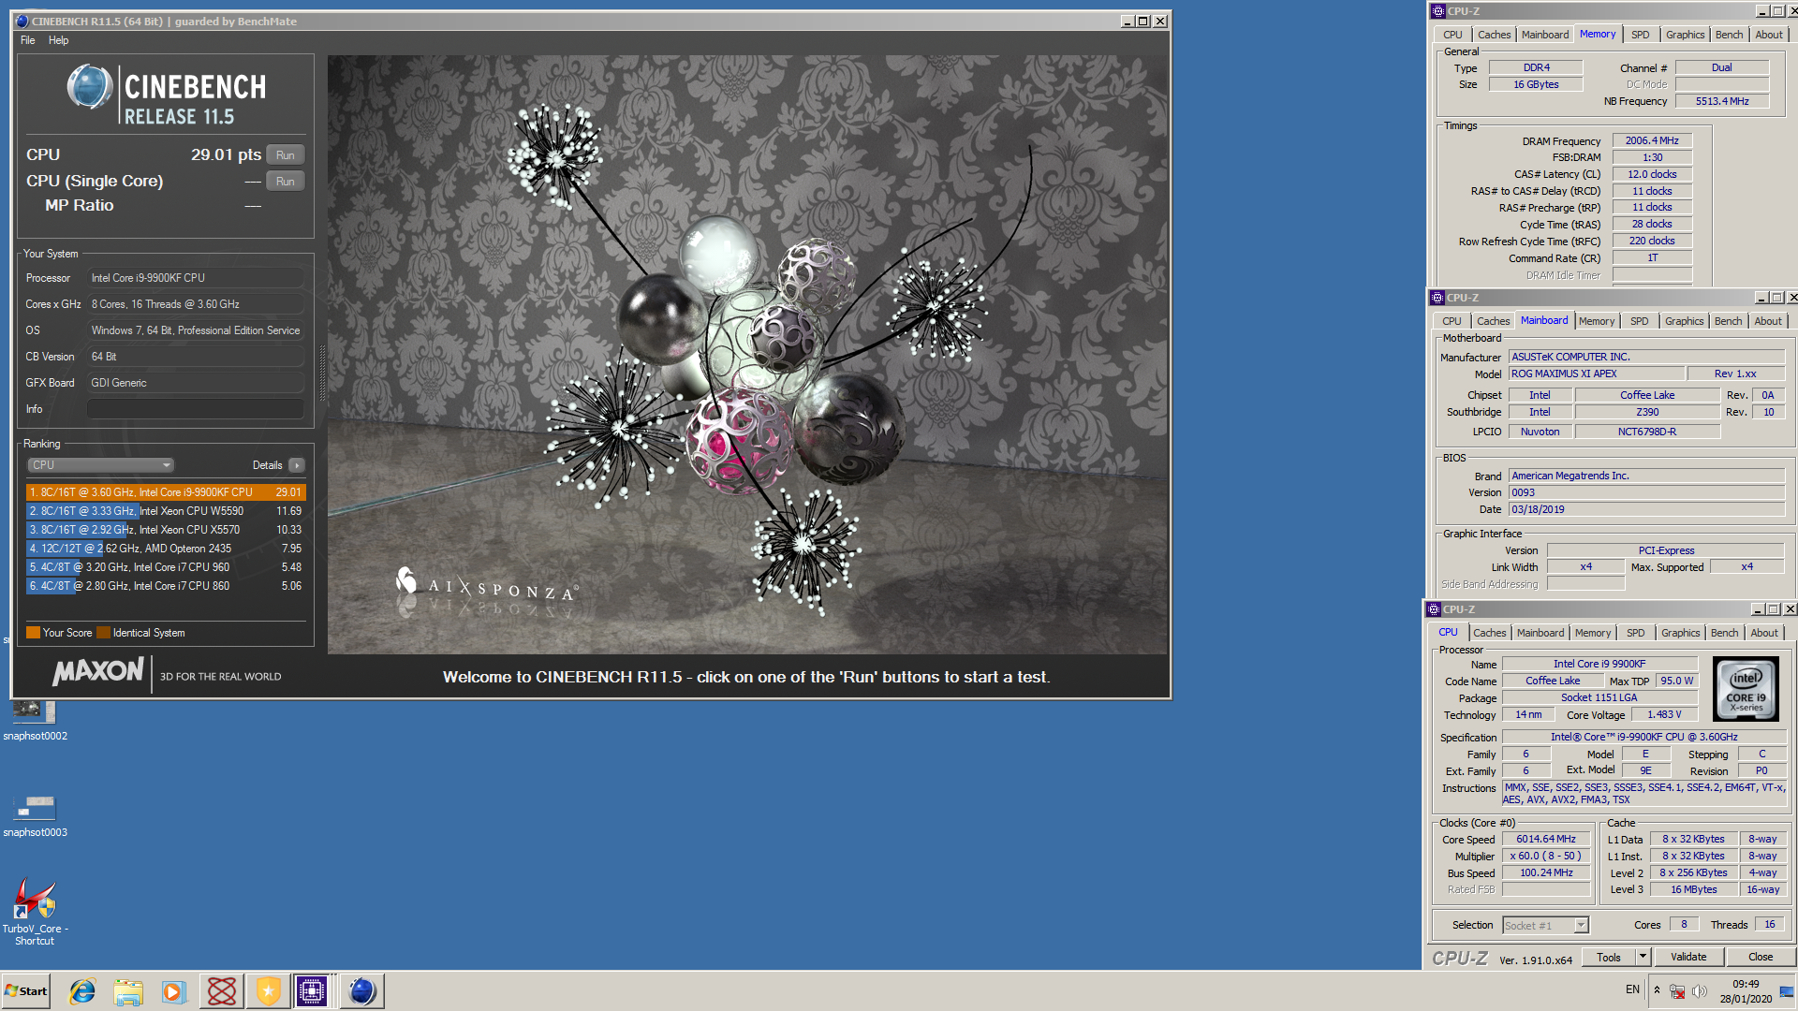
Task: Click the Identical System brown swatch
Action: pyautogui.click(x=103, y=633)
